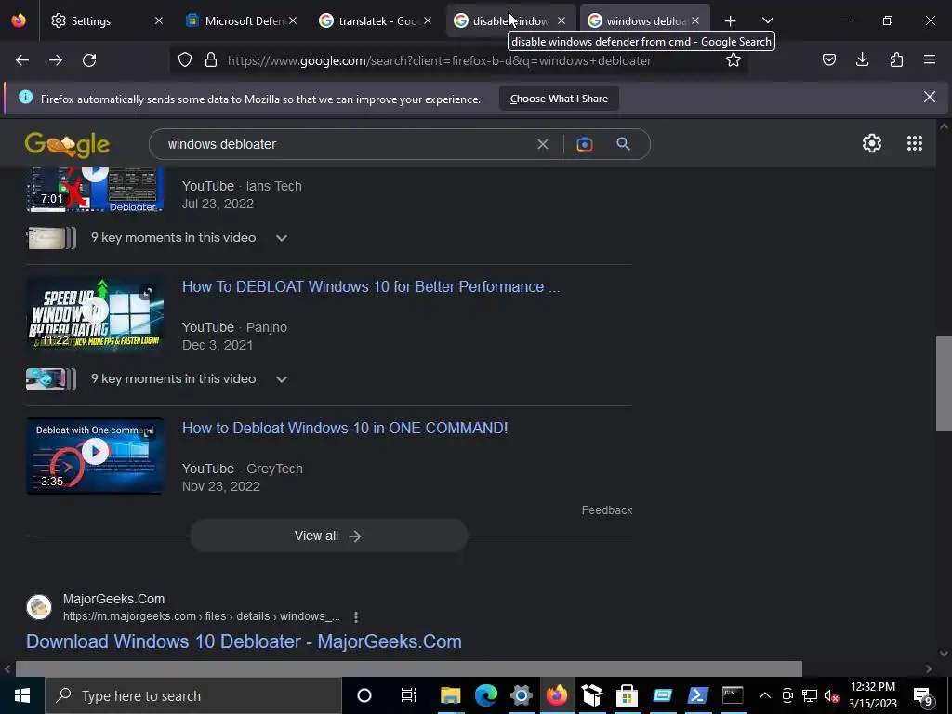Open the Firefox application menu
The width and height of the screenshot is (952, 714).
click(930, 59)
